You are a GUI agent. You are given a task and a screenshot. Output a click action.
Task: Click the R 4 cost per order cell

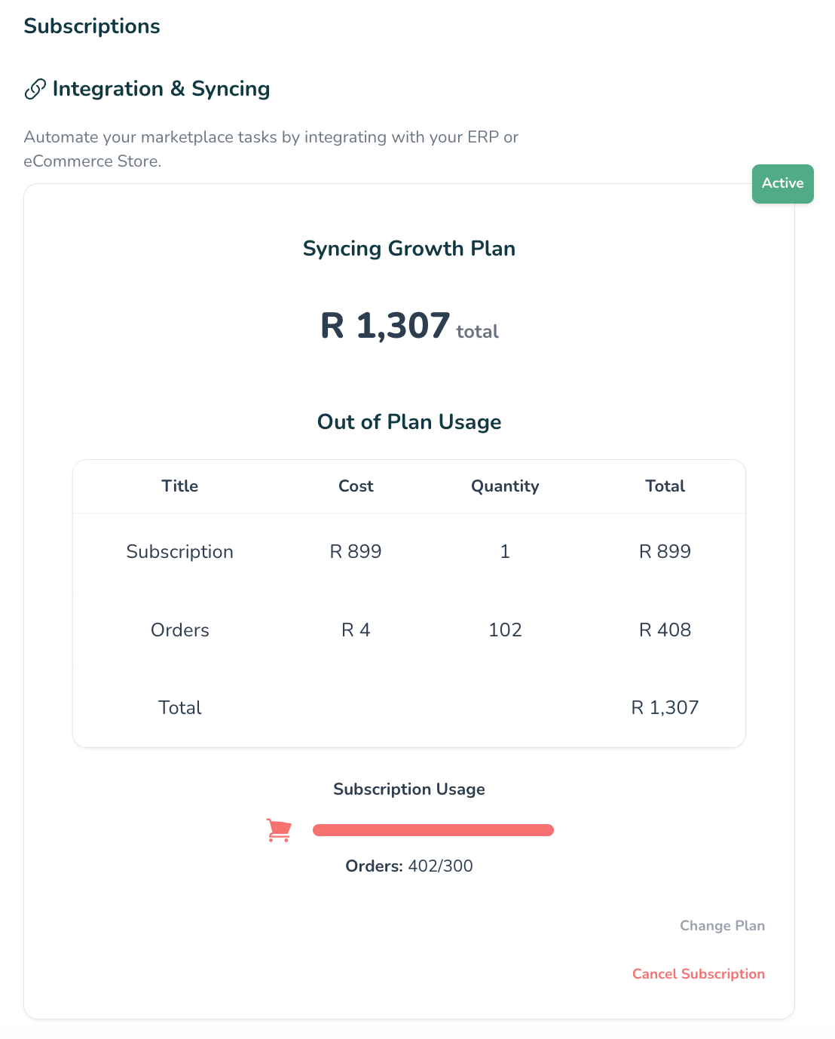356,630
